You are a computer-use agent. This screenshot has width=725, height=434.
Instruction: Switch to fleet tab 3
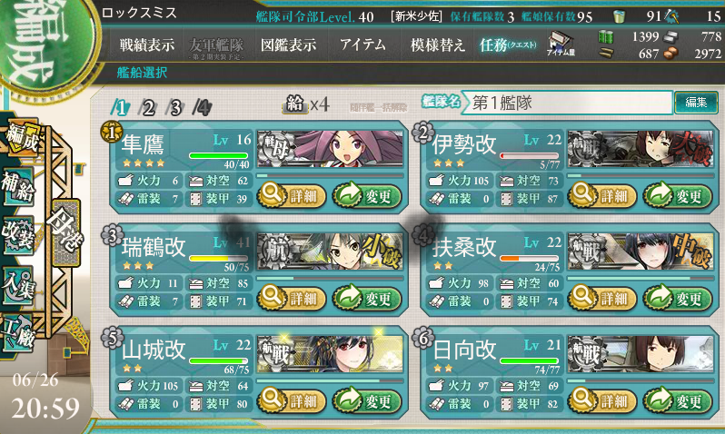pyautogui.click(x=175, y=108)
